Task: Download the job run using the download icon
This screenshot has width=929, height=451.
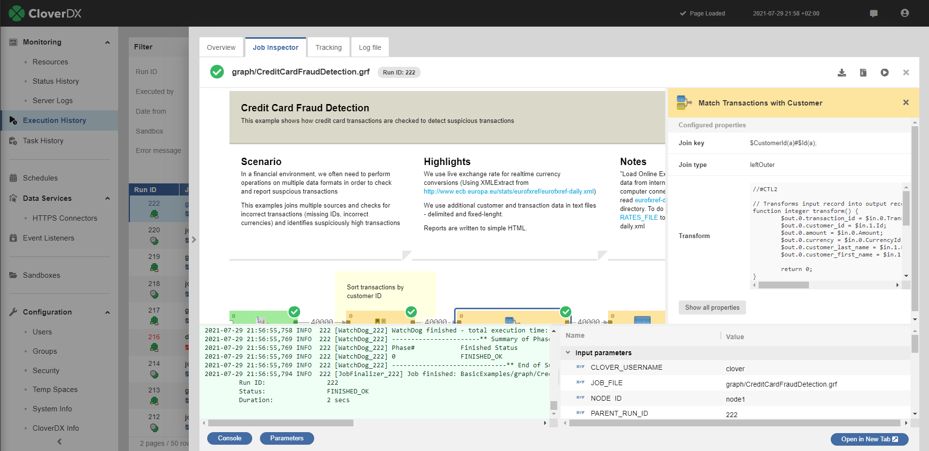Action: [x=842, y=73]
